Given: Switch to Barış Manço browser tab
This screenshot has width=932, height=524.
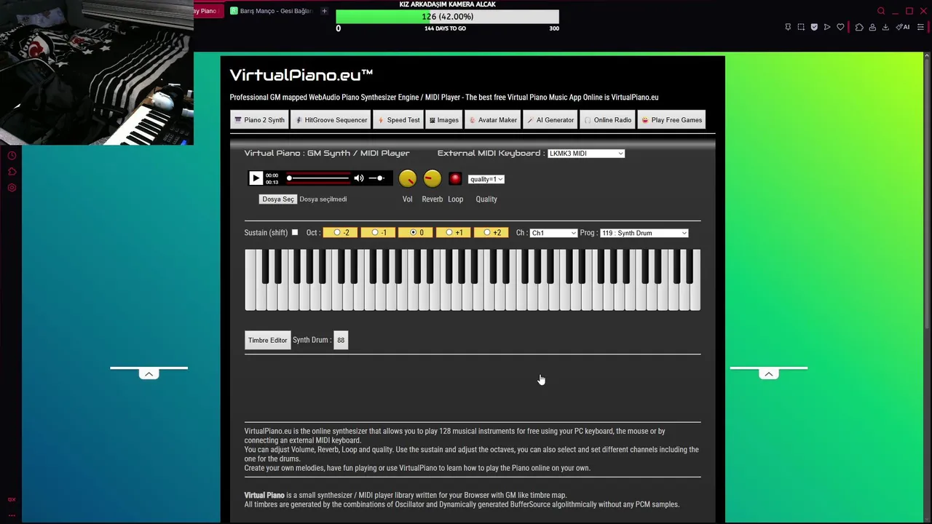Looking at the screenshot, I should [x=271, y=11].
